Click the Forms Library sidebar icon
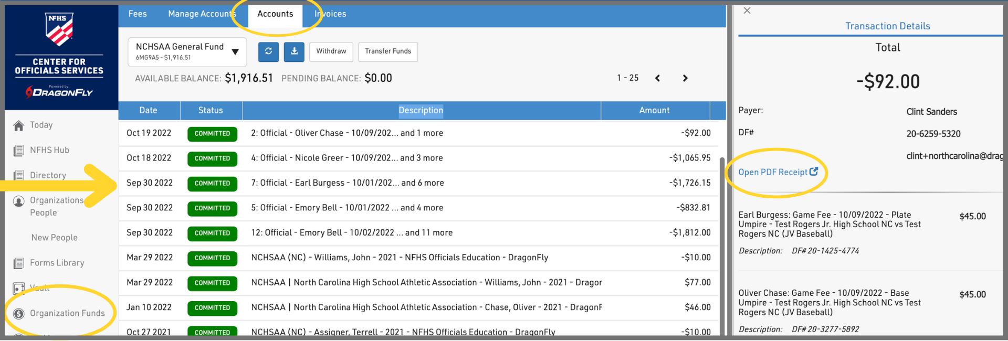 point(19,263)
